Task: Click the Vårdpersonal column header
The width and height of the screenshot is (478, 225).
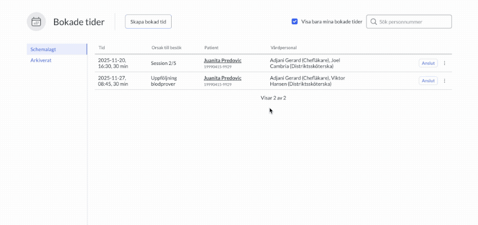Action: click(283, 48)
